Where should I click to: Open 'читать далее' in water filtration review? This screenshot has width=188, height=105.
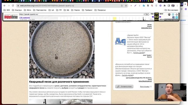pos(127,75)
